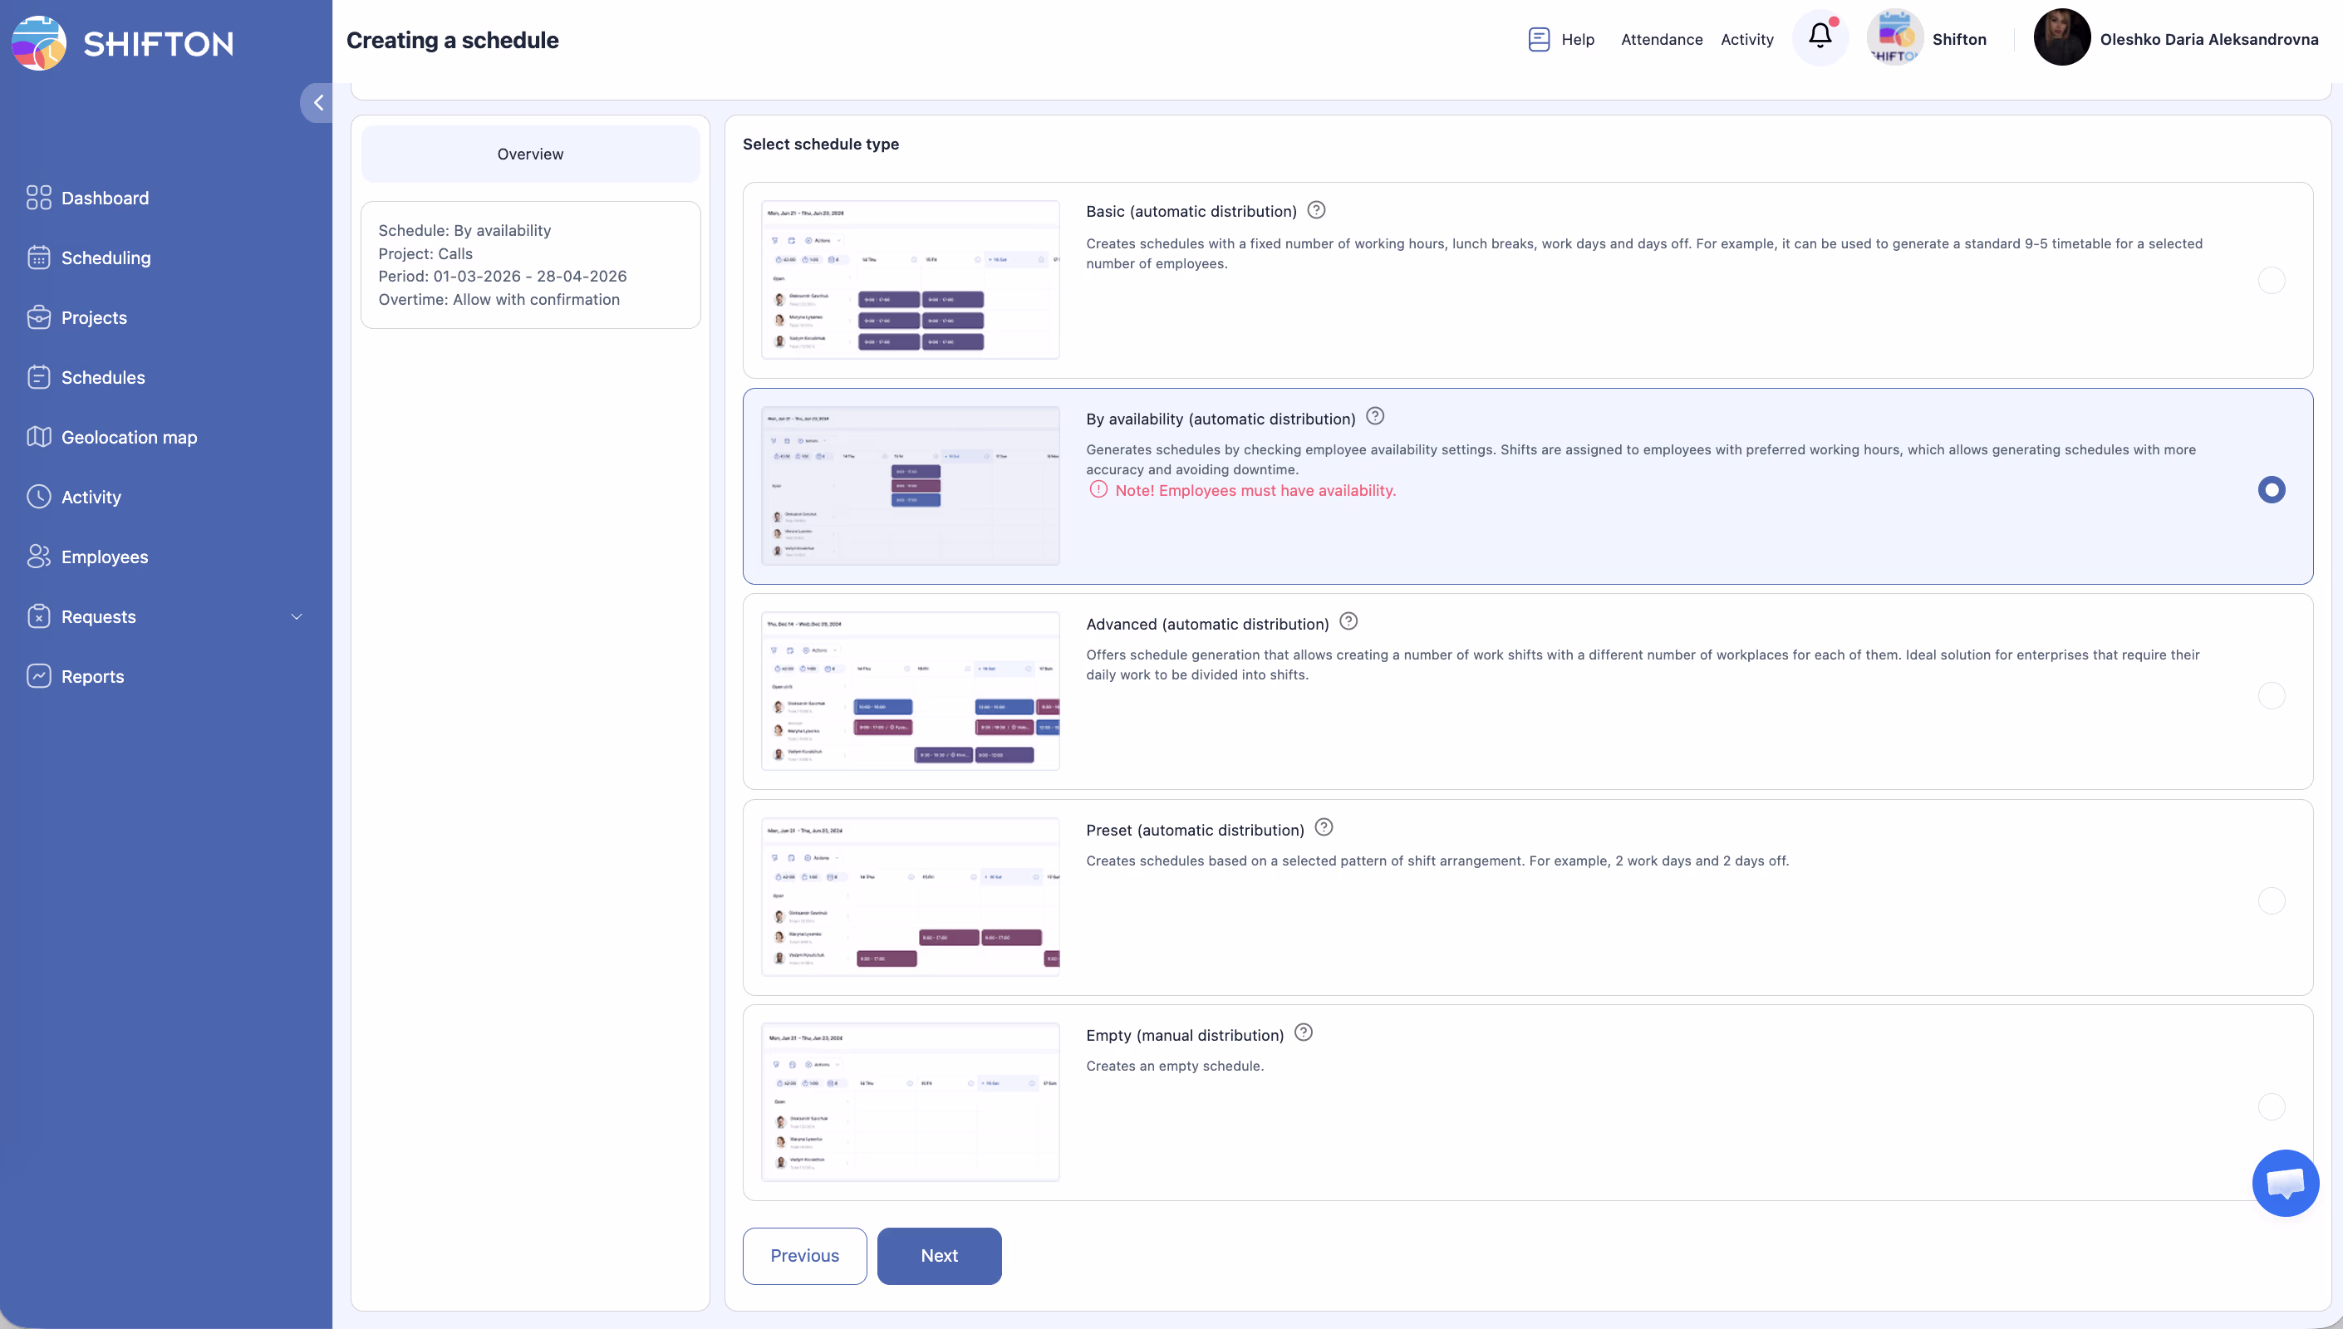This screenshot has height=1329, width=2343.
Task: Open the live chat bubble
Action: tap(2285, 1183)
